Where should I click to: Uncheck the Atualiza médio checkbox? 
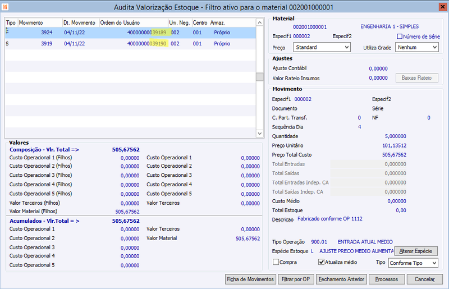tap(321, 262)
